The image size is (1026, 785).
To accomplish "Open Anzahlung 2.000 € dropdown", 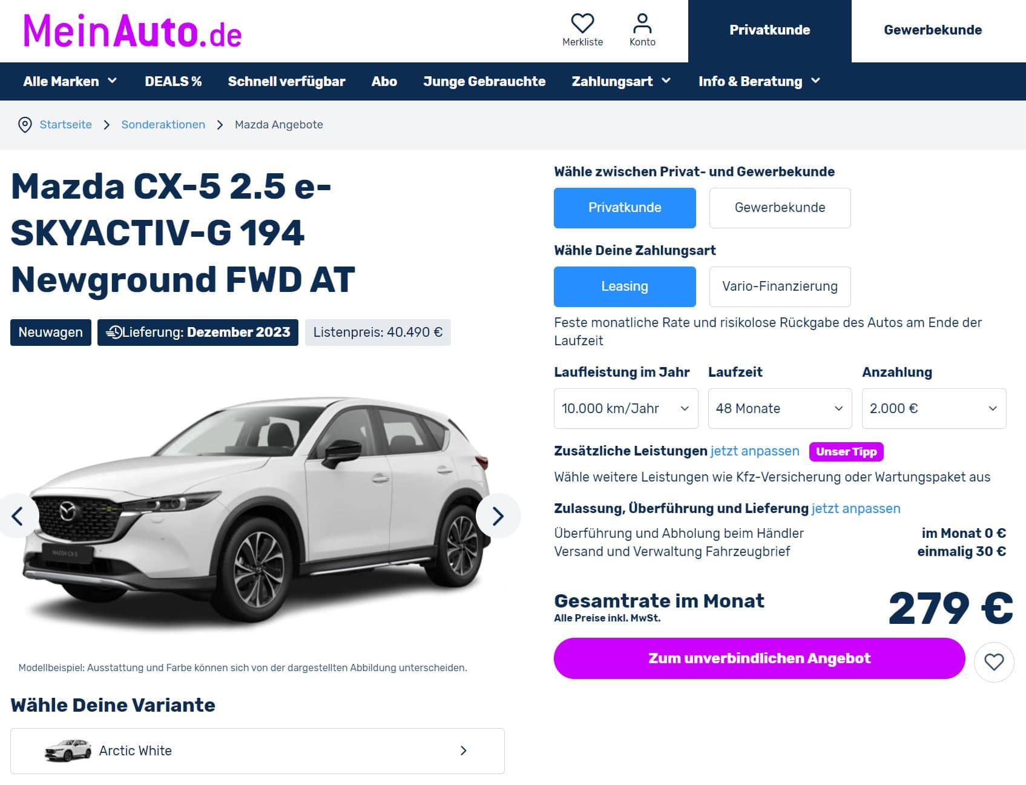I will point(934,409).
